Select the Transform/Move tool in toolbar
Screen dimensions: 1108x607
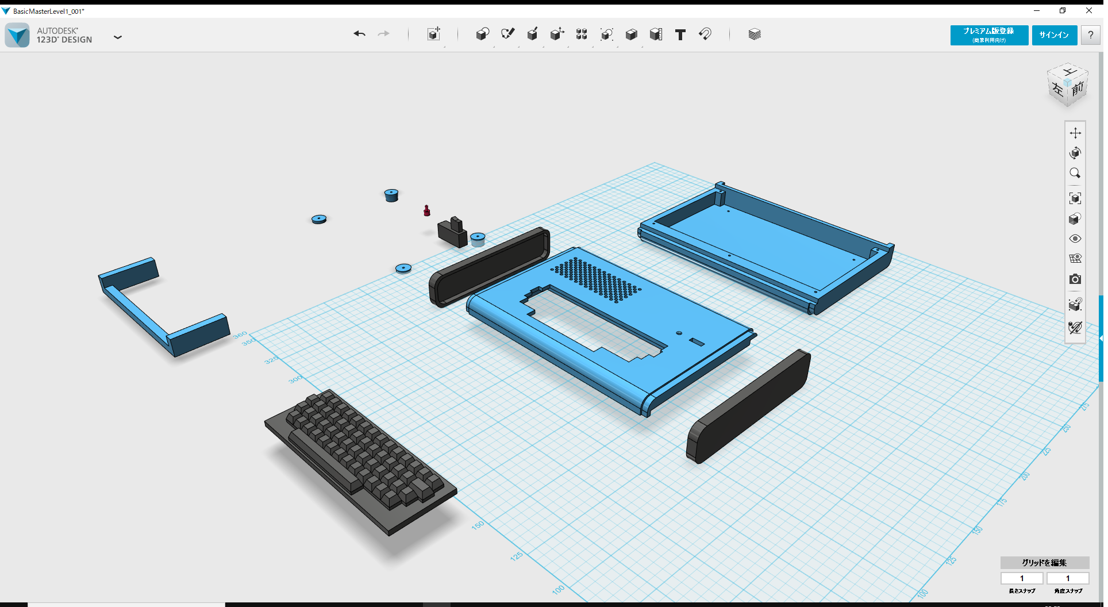(x=434, y=34)
